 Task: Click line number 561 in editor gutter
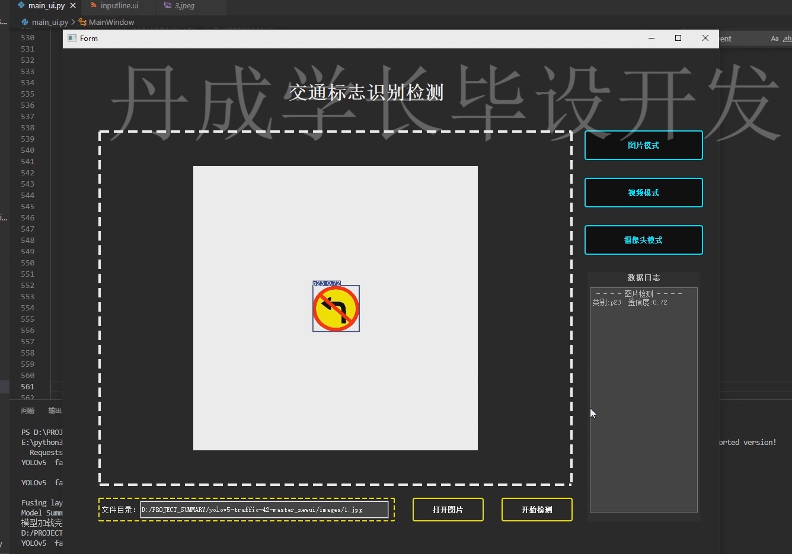click(x=28, y=386)
